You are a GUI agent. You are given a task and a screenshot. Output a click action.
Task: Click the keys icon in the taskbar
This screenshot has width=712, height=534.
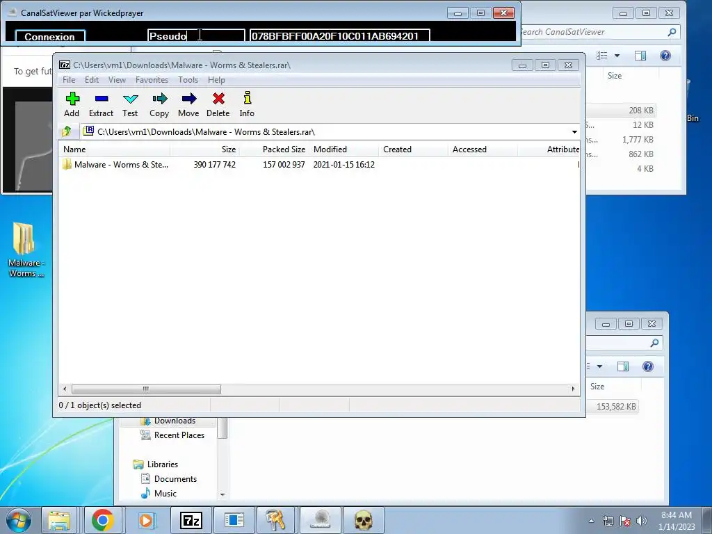(x=275, y=520)
